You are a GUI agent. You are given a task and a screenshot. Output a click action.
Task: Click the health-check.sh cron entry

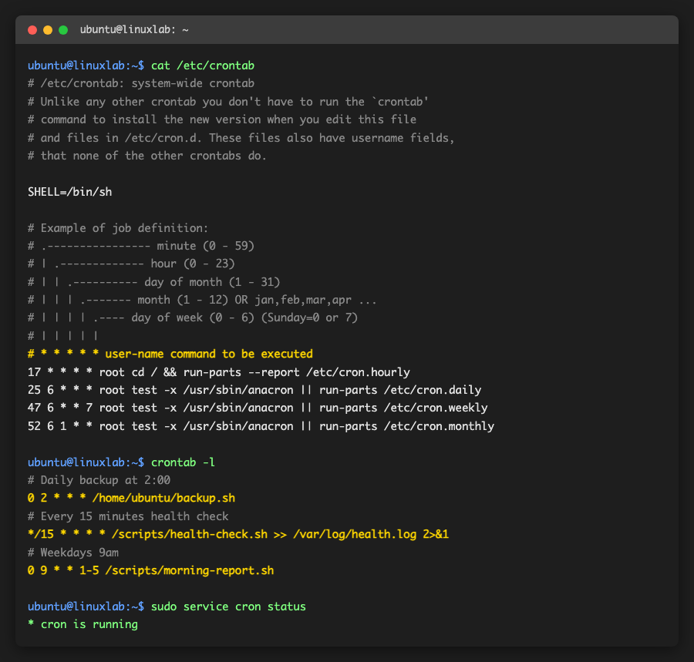[238, 535]
